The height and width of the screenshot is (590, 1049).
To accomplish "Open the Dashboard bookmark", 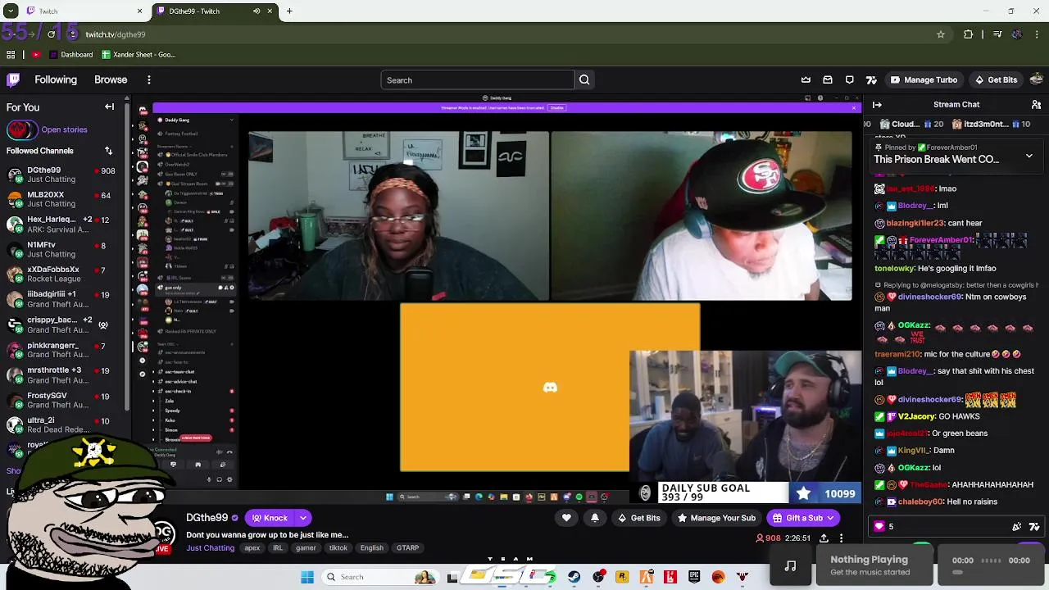I will click(x=71, y=55).
